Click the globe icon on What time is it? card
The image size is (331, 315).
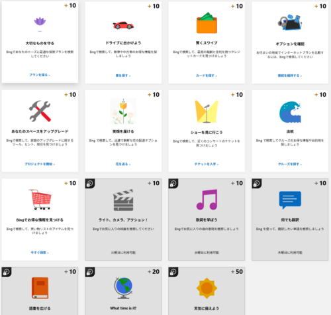[x=123, y=288]
